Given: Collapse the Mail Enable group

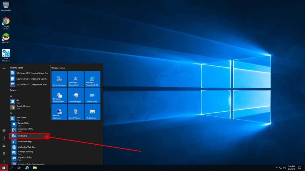Looking at the screenshot, I should point(46,117).
